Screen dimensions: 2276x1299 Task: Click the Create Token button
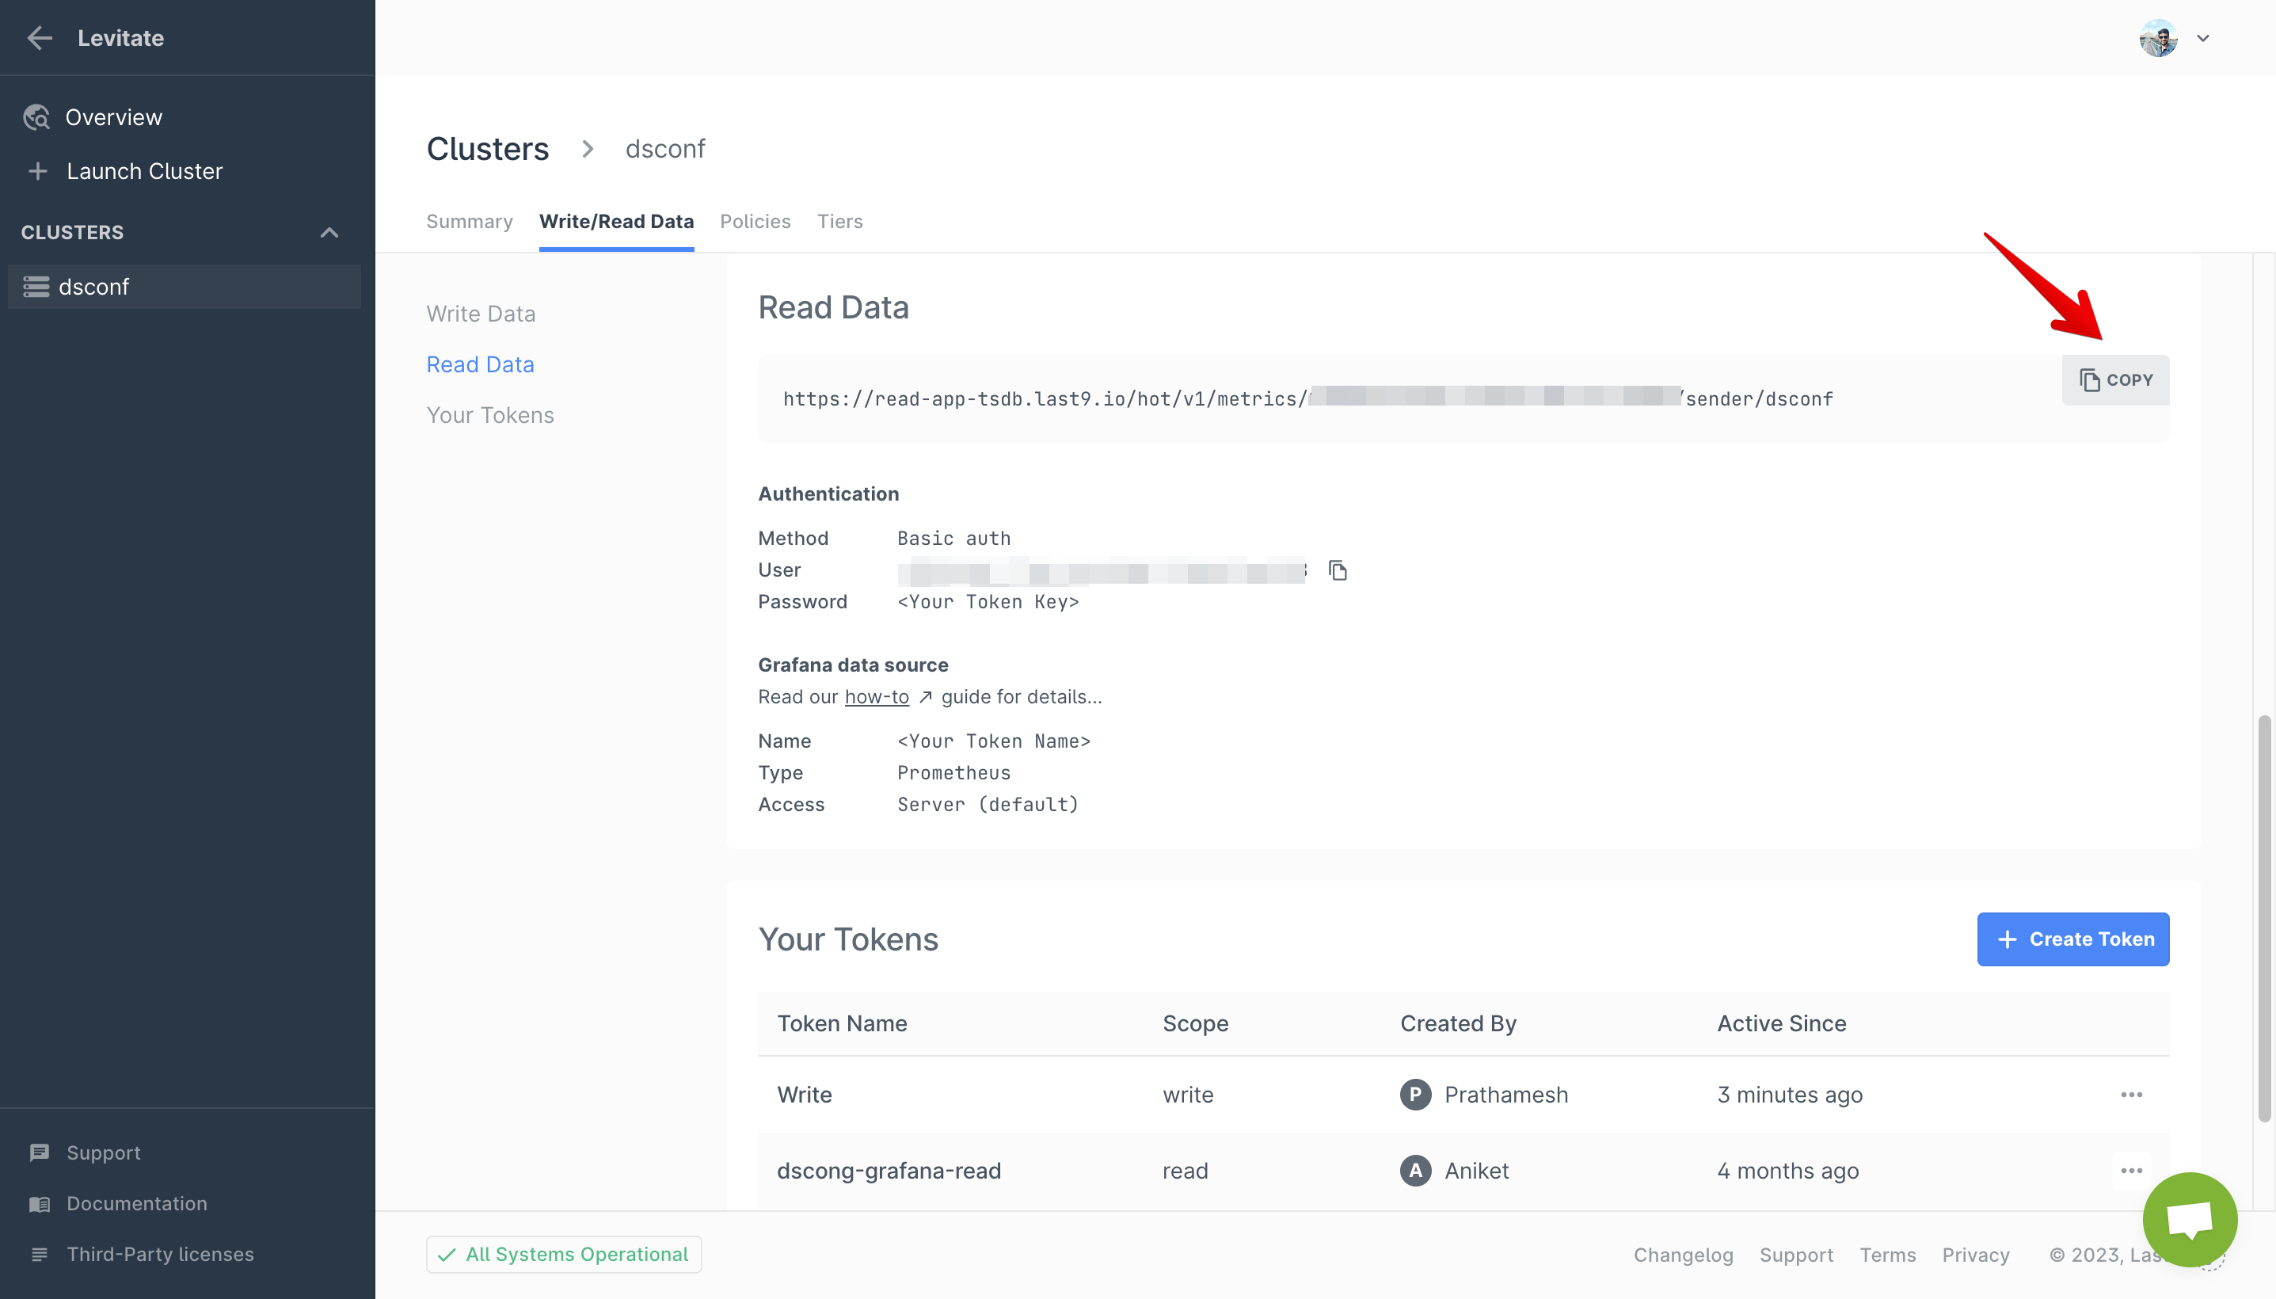tap(2072, 939)
